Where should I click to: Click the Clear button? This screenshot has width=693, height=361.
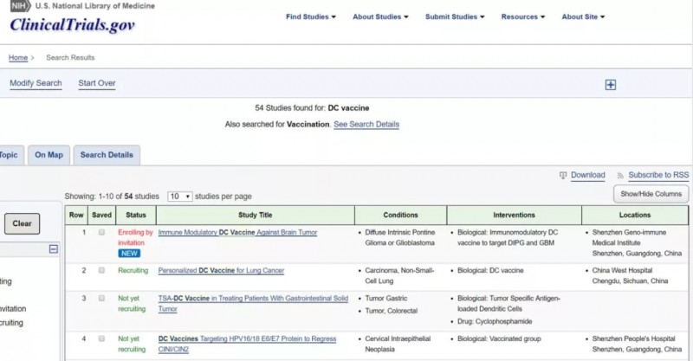(x=23, y=223)
